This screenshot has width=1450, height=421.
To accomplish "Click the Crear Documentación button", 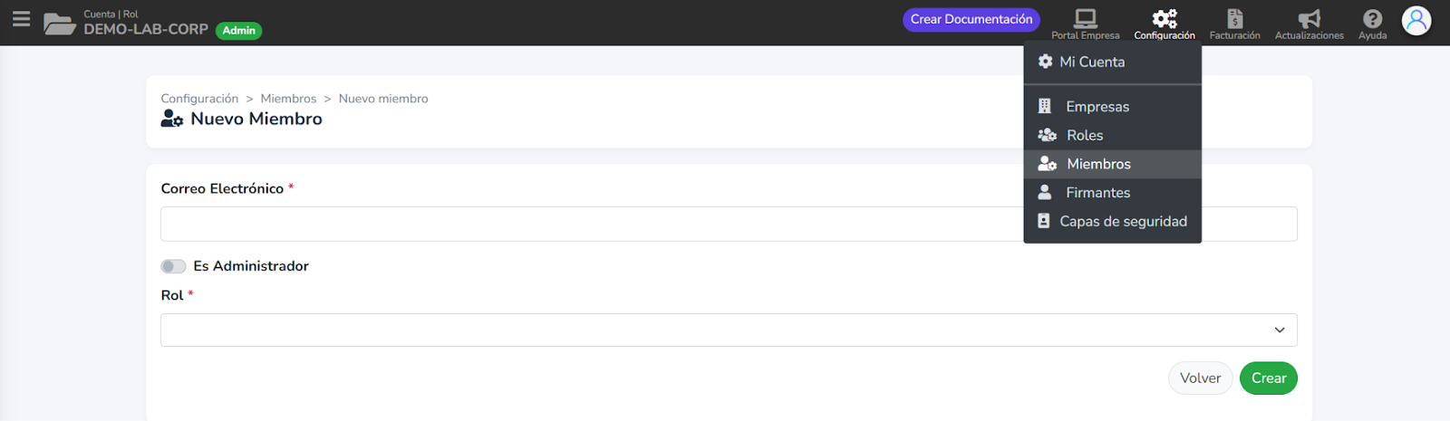I will [x=971, y=19].
